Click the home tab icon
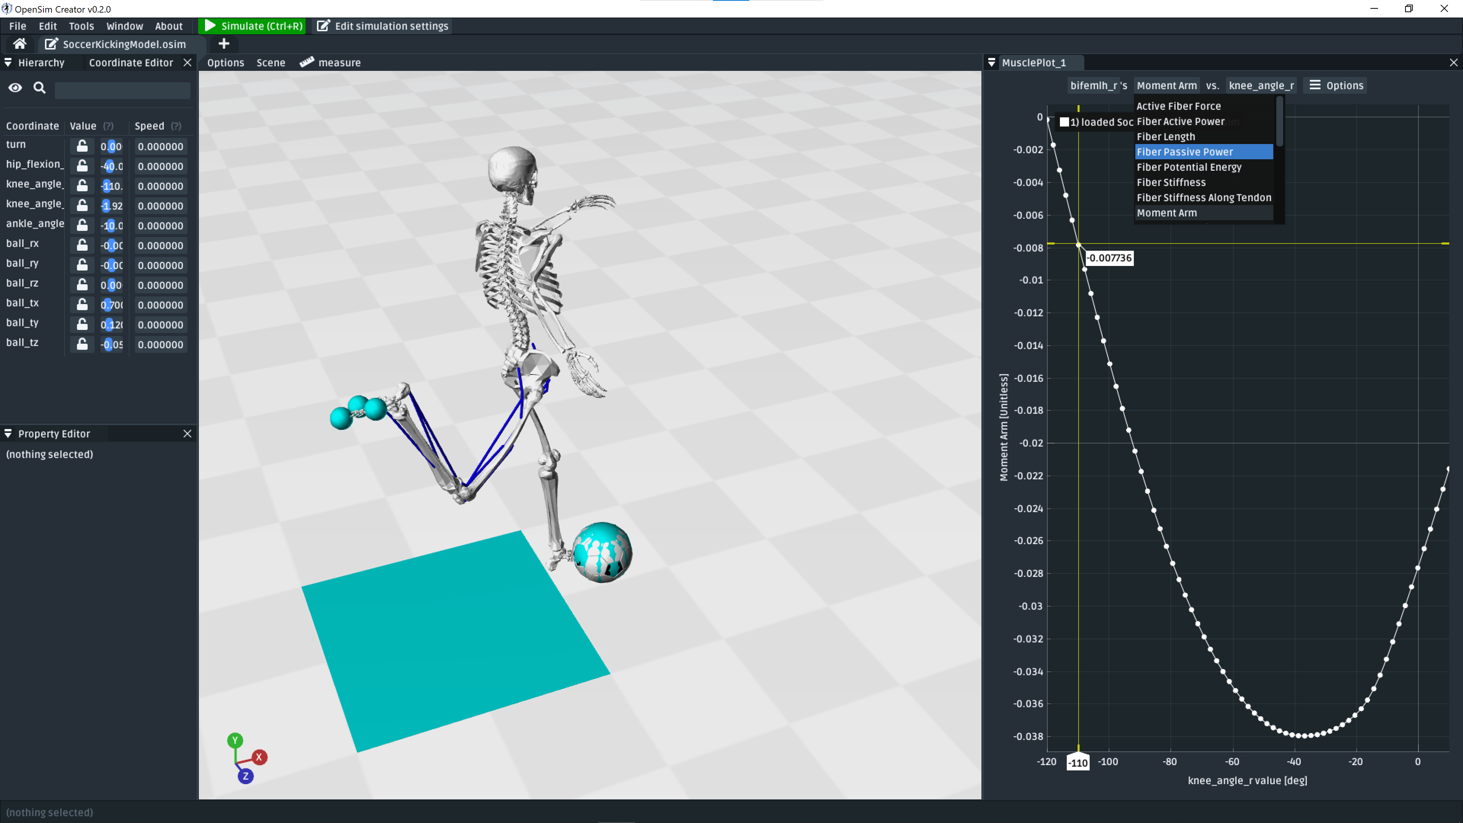This screenshot has height=823, width=1463. click(x=19, y=44)
